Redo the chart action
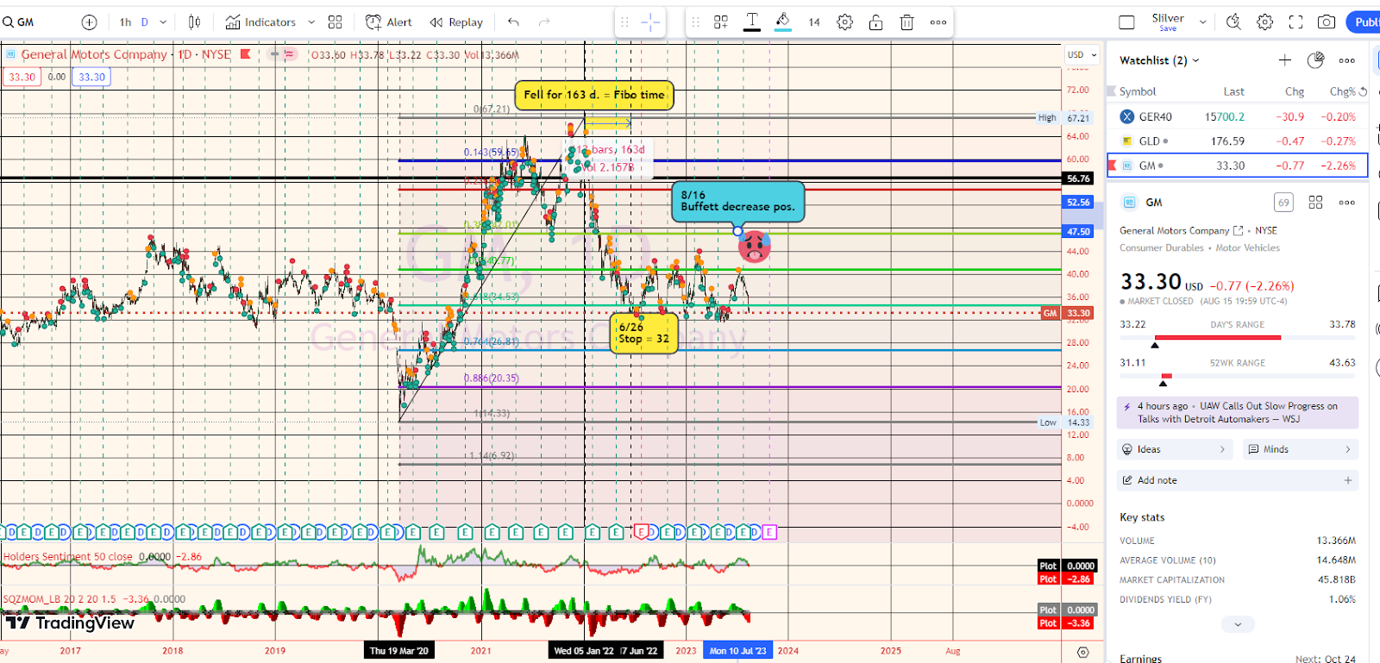Image resolution: width=1380 pixels, height=663 pixels. coord(544,22)
